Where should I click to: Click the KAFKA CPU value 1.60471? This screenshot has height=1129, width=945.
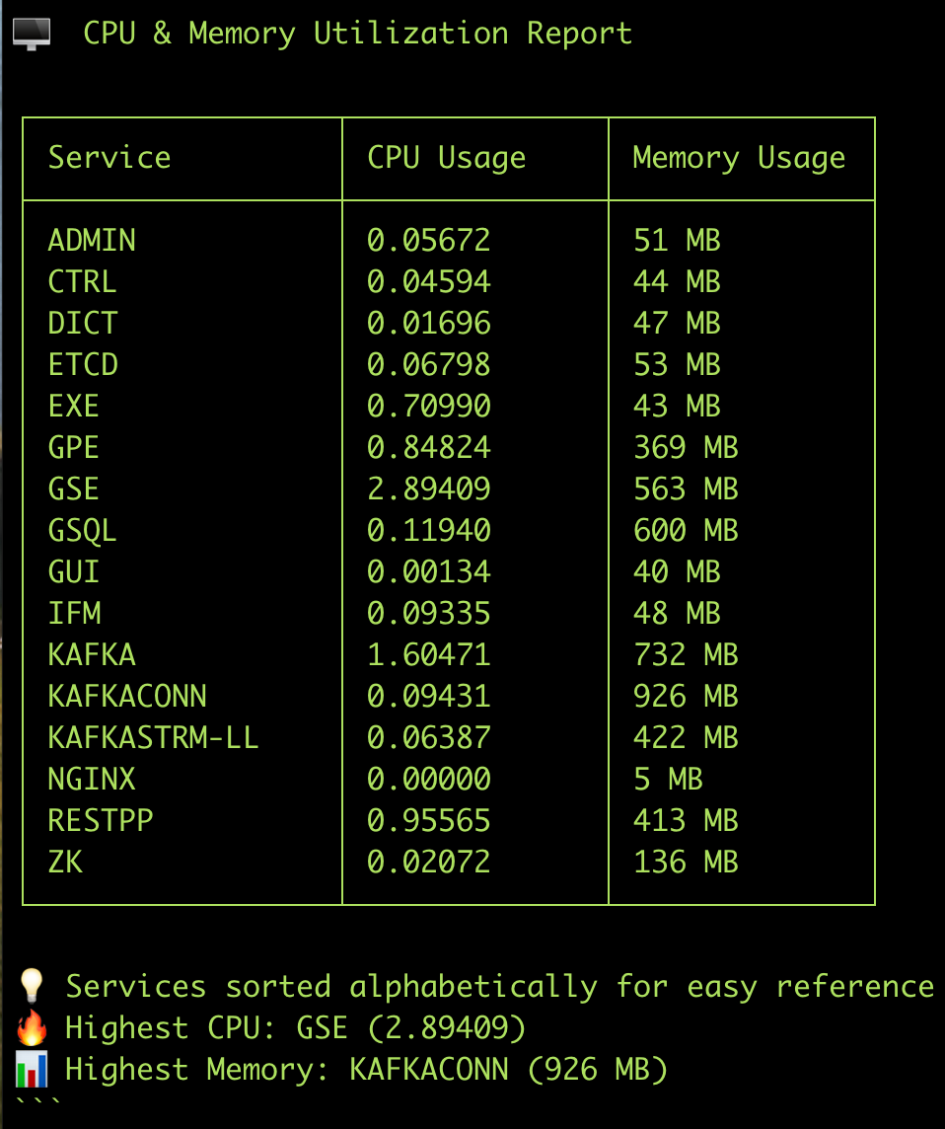pos(428,654)
